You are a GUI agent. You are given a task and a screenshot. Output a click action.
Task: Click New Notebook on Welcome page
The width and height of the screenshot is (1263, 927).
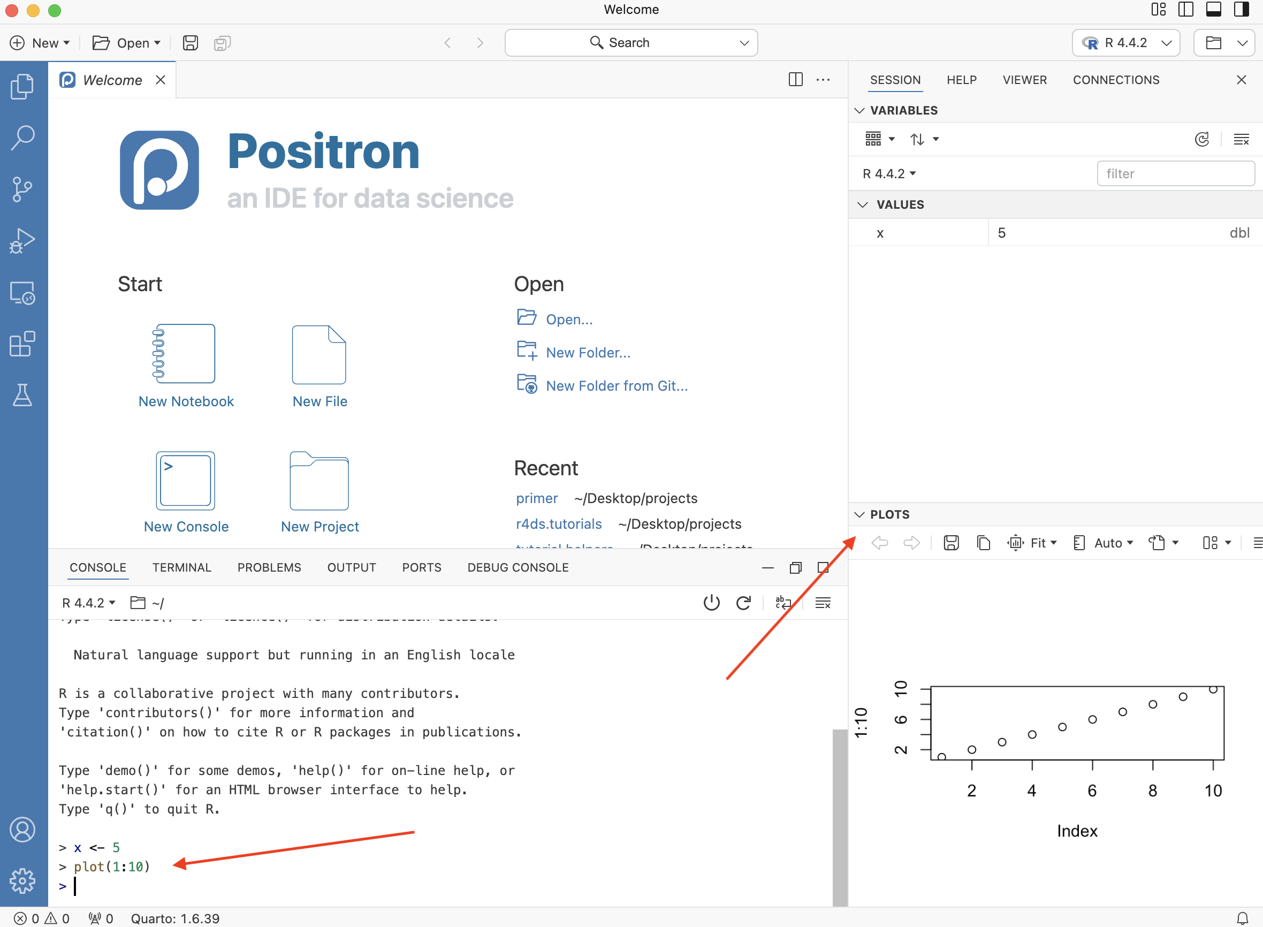[x=186, y=366]
